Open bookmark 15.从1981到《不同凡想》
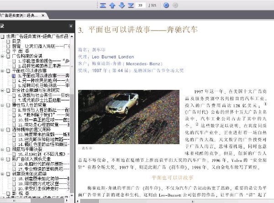 pos(44,154)
